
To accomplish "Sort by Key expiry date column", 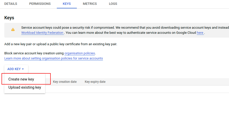I will coord(95,82).
